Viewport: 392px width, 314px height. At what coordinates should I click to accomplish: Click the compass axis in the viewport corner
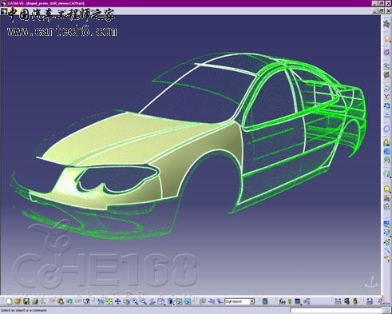click(371, 283)
